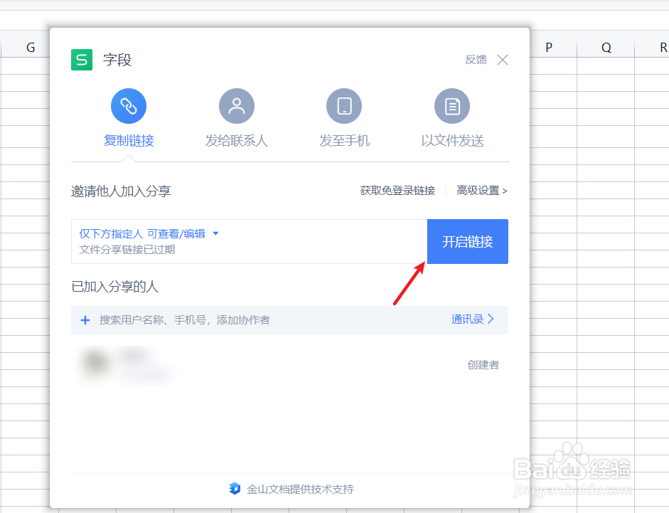
Task: Click the blurred creator avatar
Action: [95, 363]
